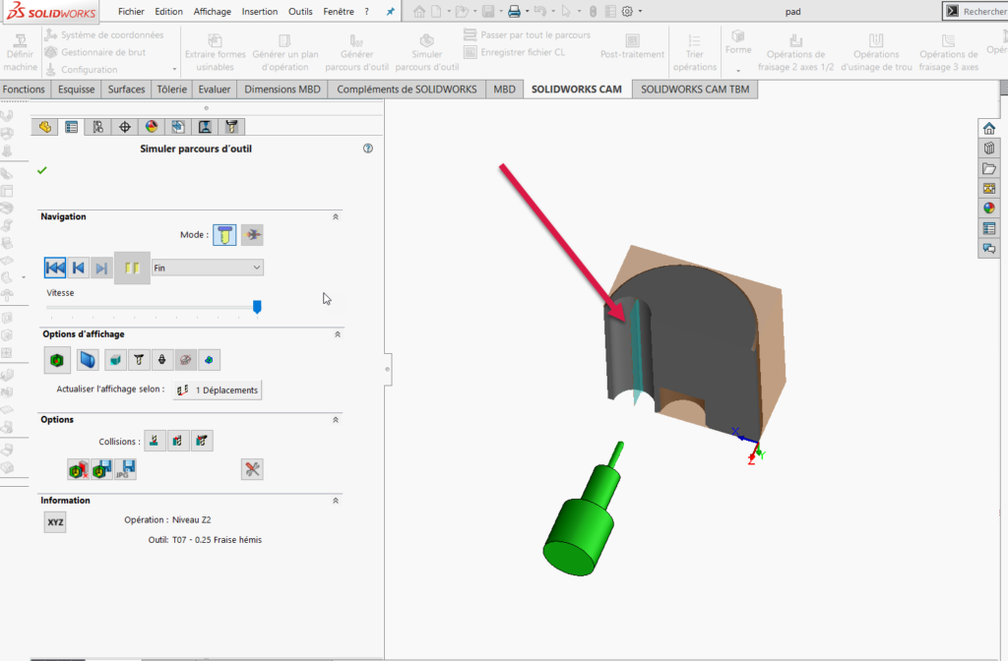
Task: Select the tool mode icon beside Mode
Action: coord(224,235)
